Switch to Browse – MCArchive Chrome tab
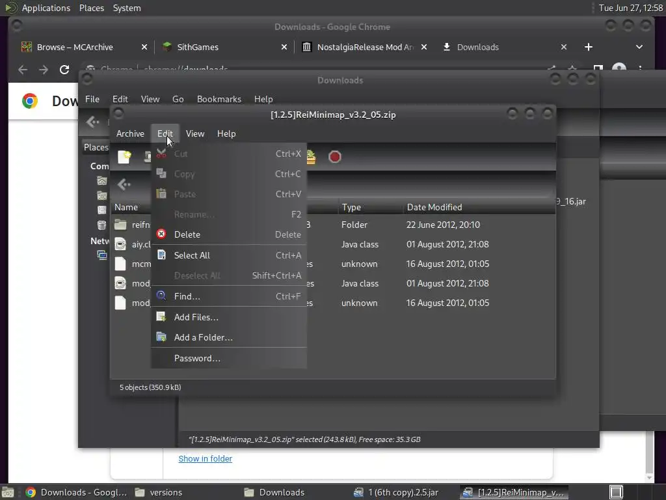Screen dimensions: 666x500 click(75, 47)
